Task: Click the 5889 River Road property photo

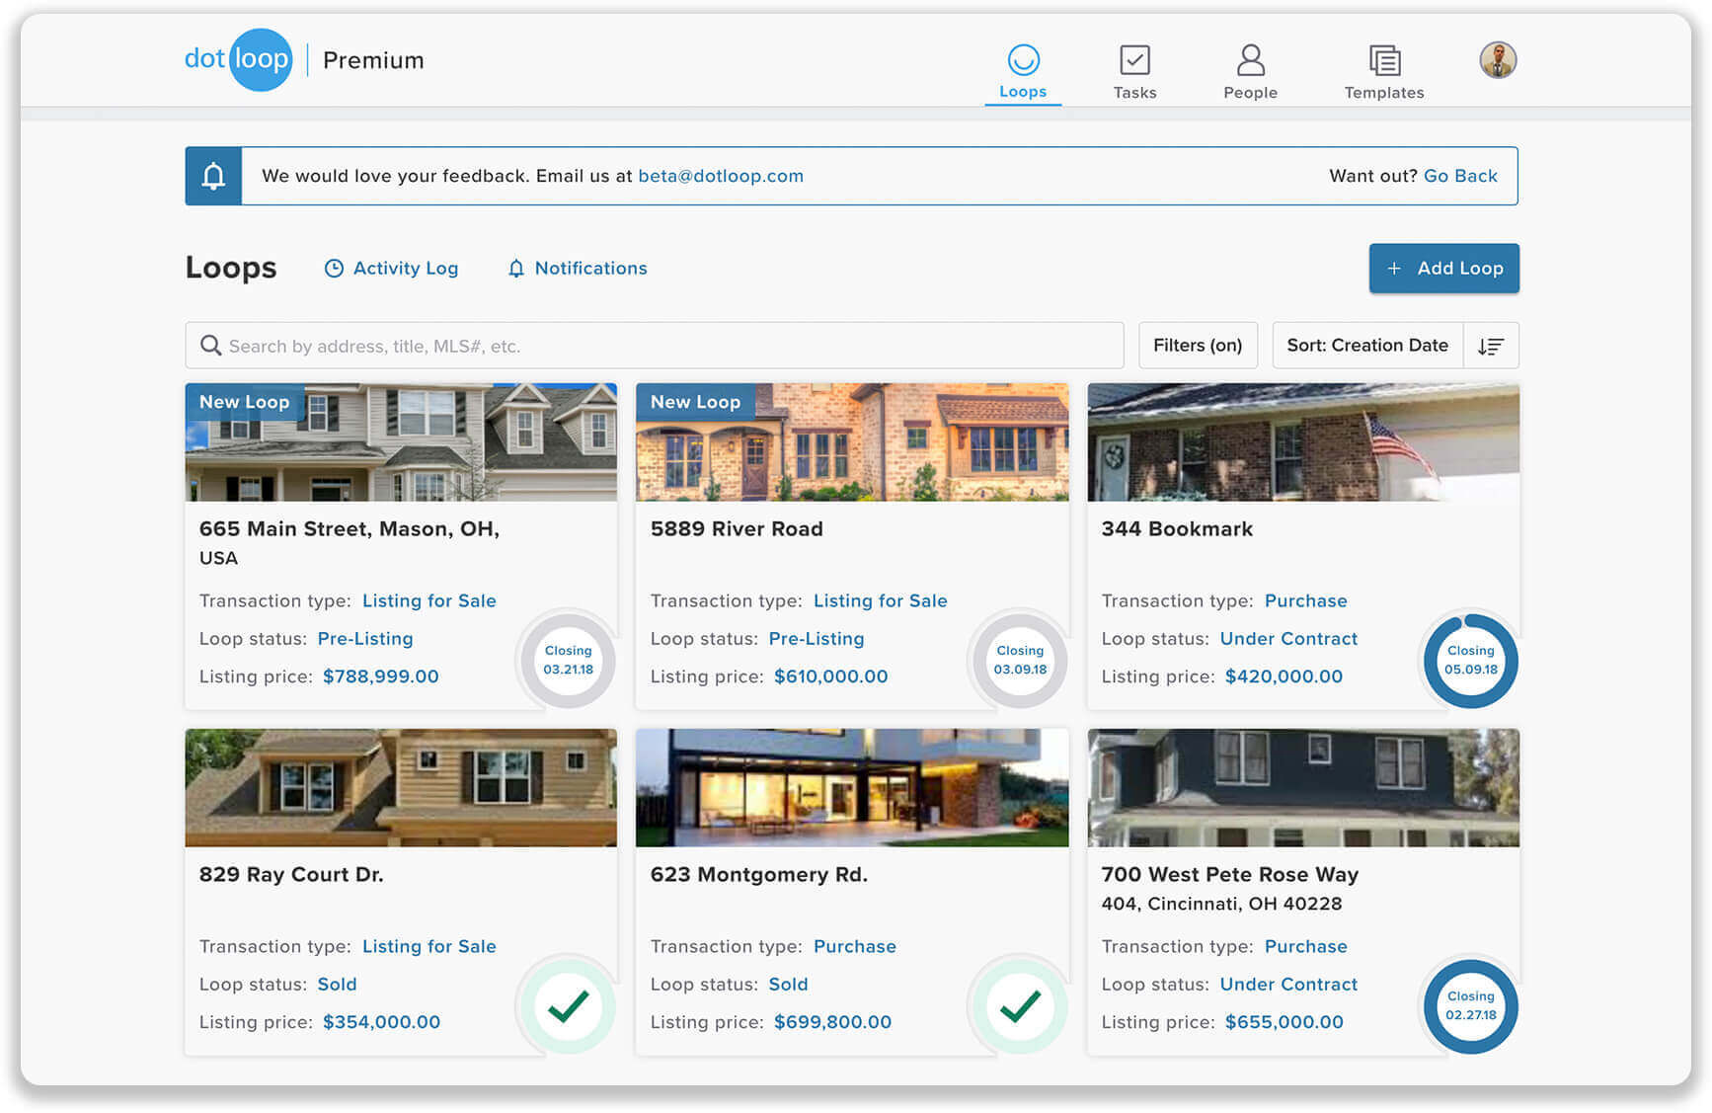Action: (x=852, y=442)
